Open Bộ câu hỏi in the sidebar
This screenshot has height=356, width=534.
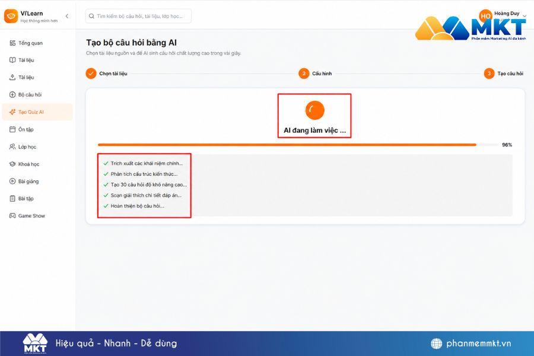(37, 95)
